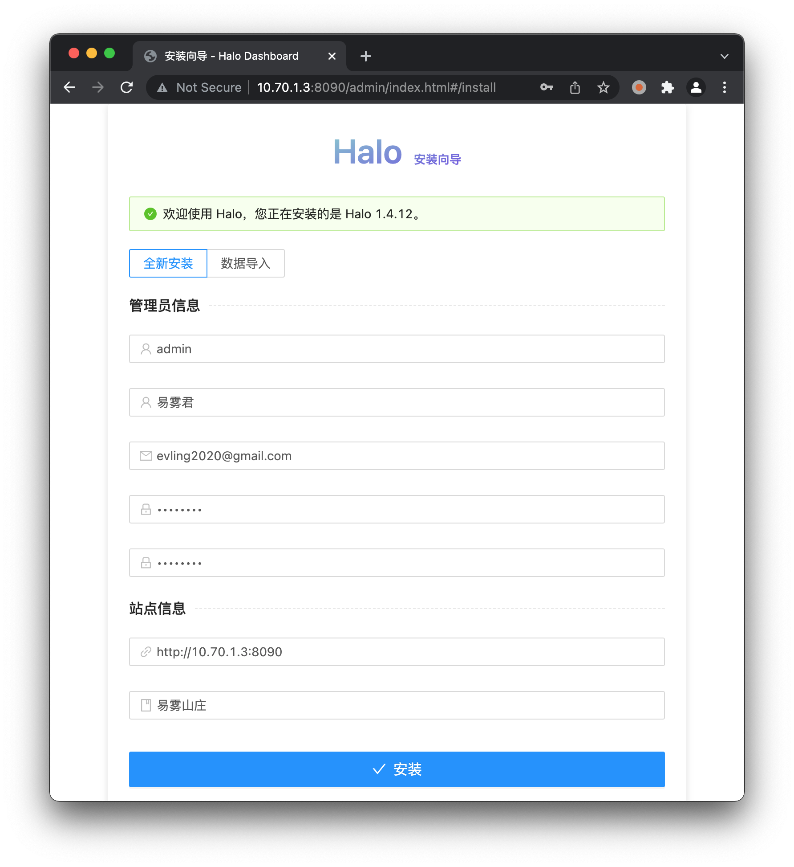
Task: Click the admin username field
Action: click(x=397, y=349)
